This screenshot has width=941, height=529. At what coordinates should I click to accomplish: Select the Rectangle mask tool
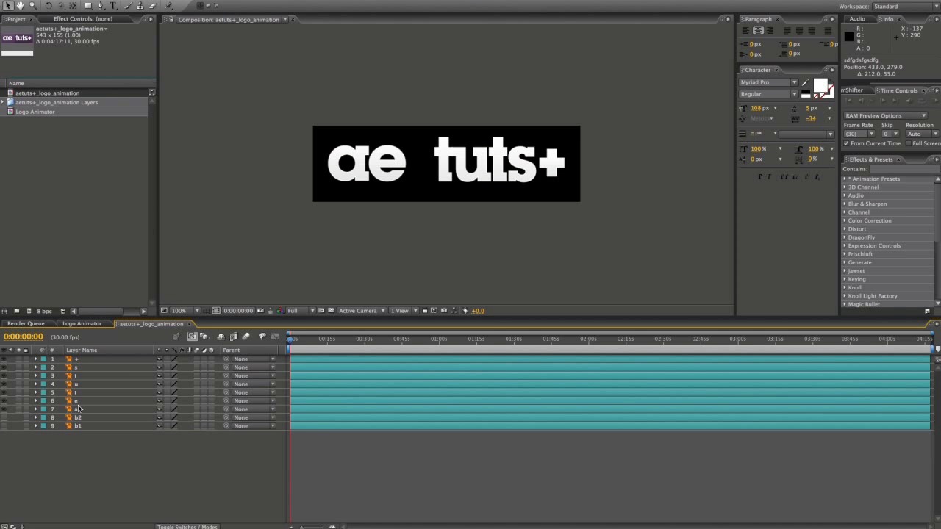coord(88,6)
